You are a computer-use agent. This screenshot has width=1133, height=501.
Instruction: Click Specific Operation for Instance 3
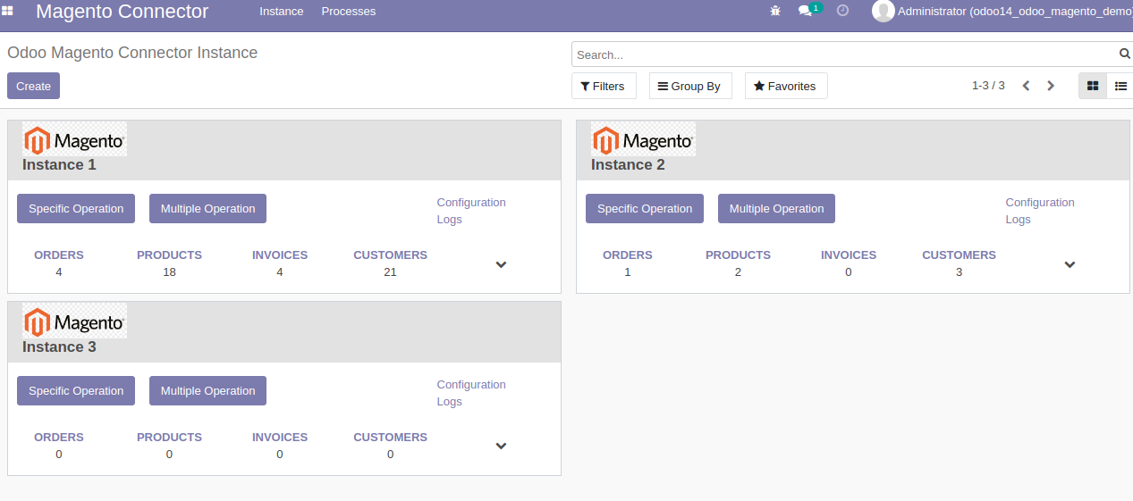76,390
